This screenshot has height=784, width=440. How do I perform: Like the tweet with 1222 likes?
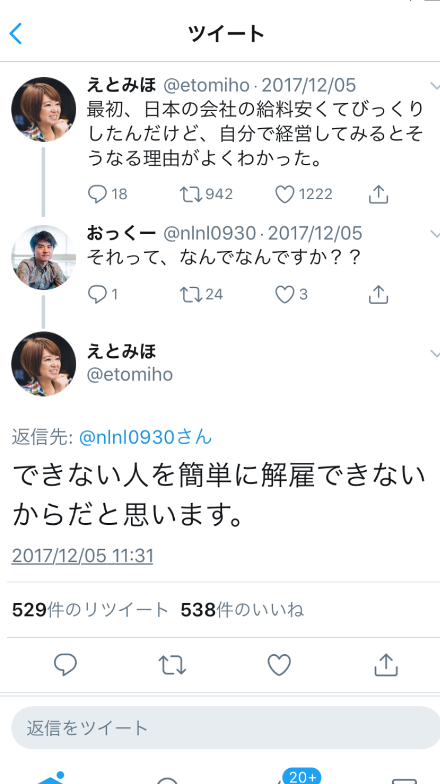click(285, 195)
